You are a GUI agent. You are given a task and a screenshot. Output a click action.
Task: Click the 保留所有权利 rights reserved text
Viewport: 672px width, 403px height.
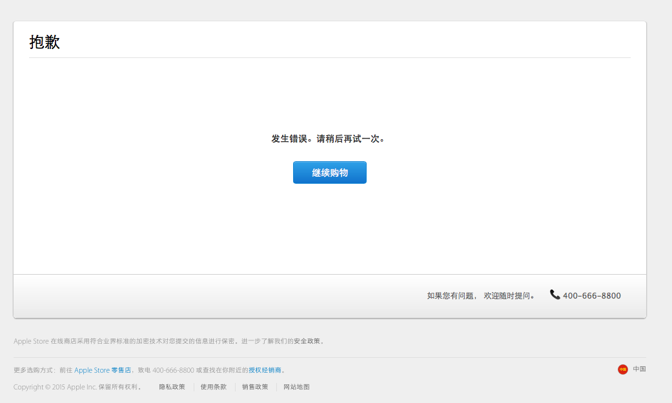pos(120,387)
